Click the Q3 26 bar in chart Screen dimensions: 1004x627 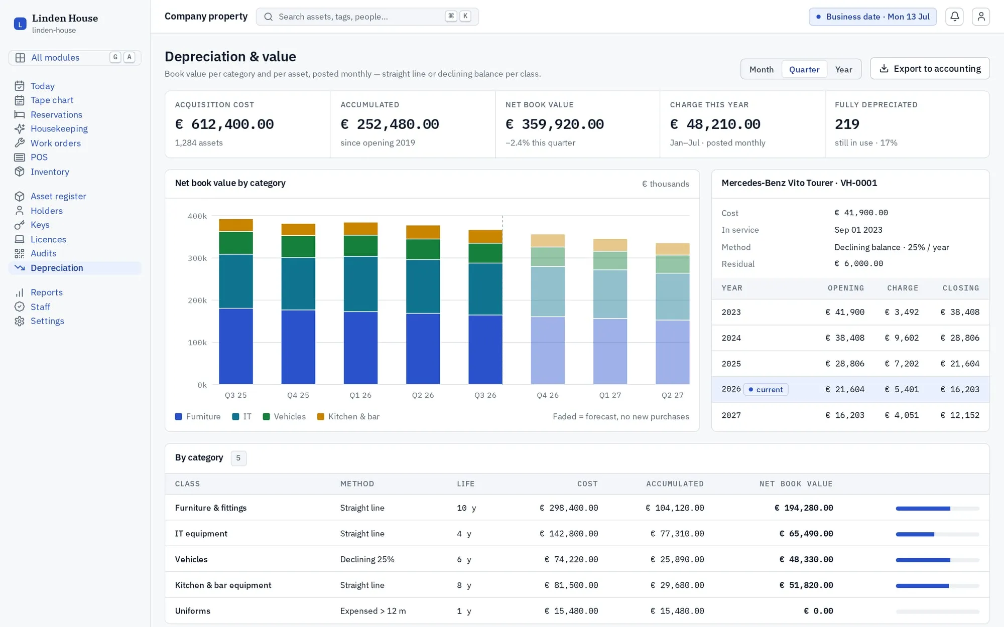485,307
